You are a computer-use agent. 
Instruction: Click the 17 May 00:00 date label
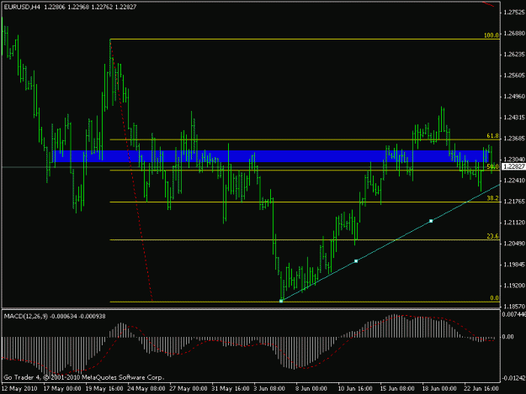62,389
